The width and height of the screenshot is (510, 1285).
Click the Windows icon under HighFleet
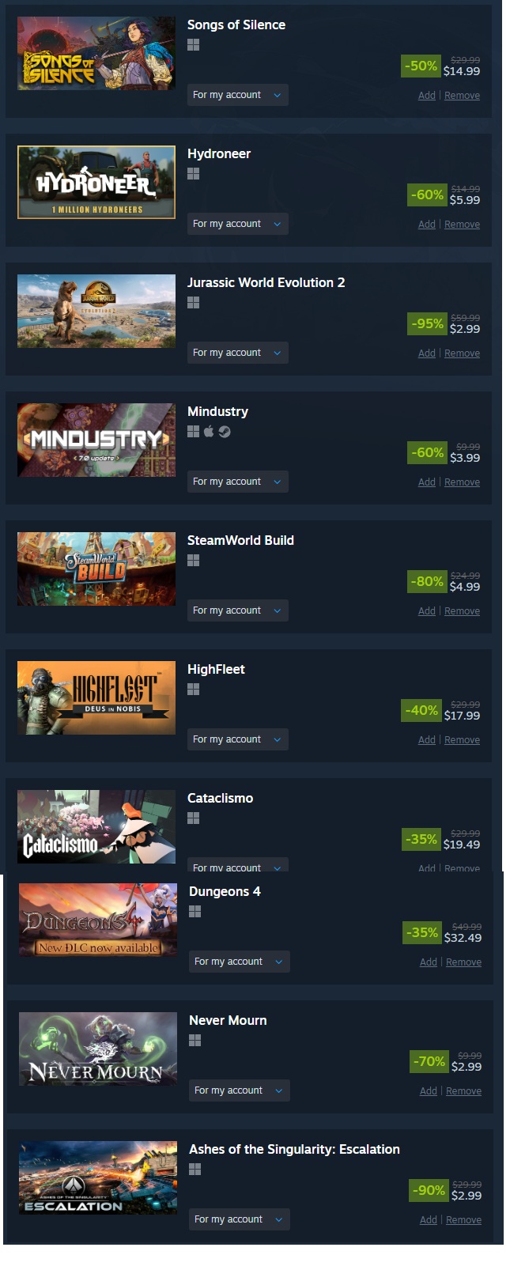pyautogui.click(x=193, y=690)
